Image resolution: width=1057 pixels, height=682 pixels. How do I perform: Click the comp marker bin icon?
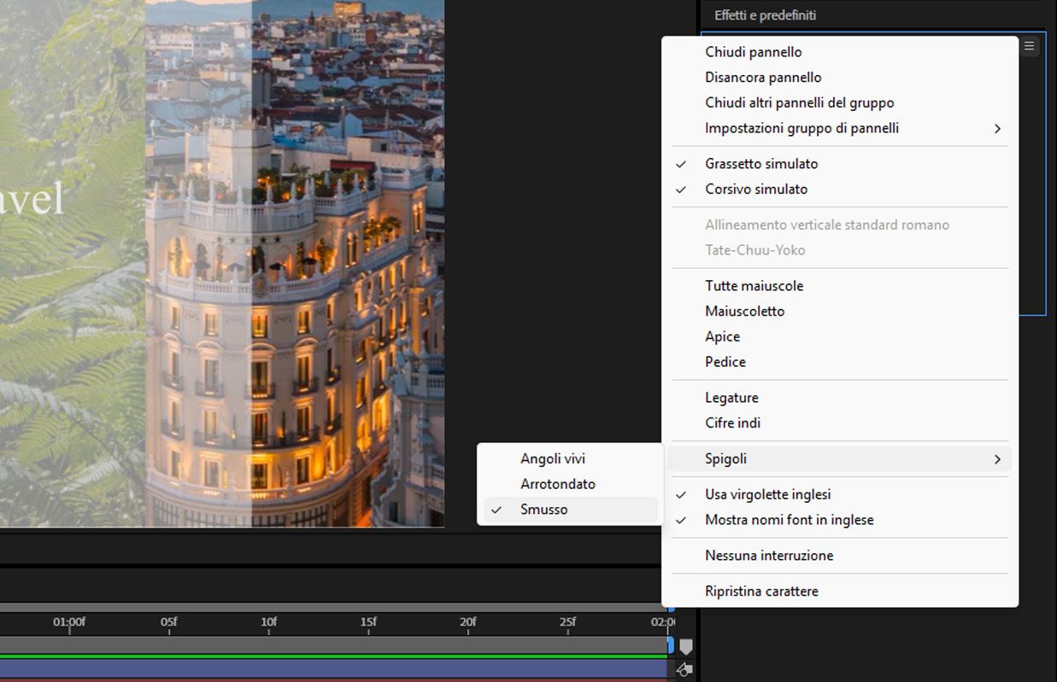click(685, 647)
